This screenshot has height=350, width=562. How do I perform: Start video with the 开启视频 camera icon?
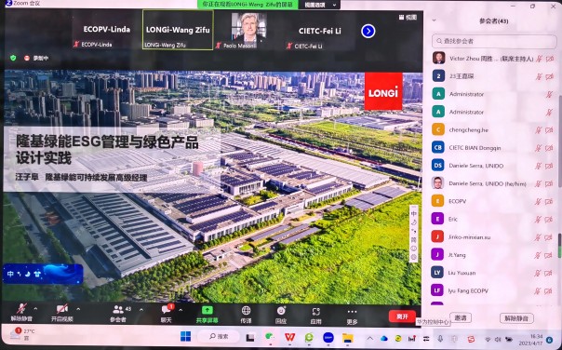[62, 309]
